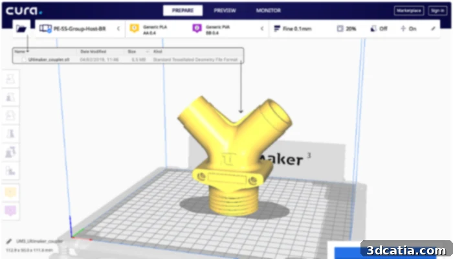This screenshot has height=259, width=453.
Task: Click the purple extruder 2 icon
Action: (197, 28)
